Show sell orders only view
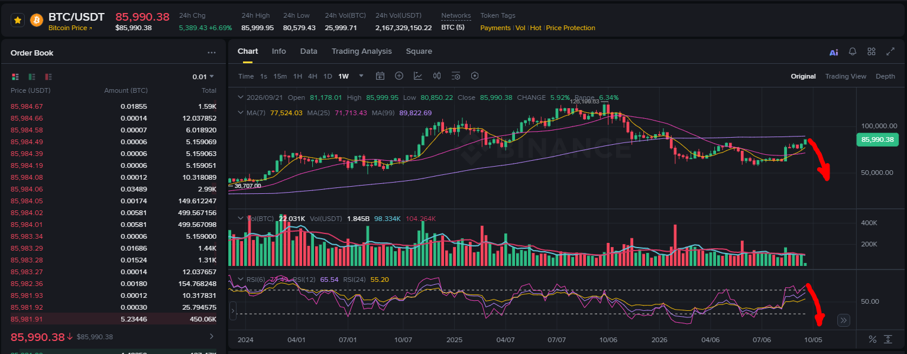Screen dimensions: 907x354 (48, 77)
